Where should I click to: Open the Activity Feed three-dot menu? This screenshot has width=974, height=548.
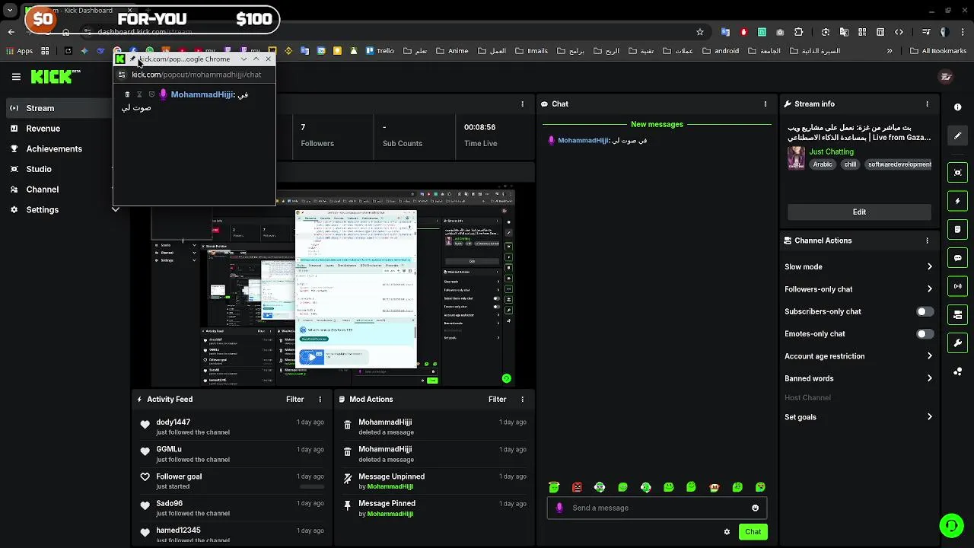(x=320, y=399)
